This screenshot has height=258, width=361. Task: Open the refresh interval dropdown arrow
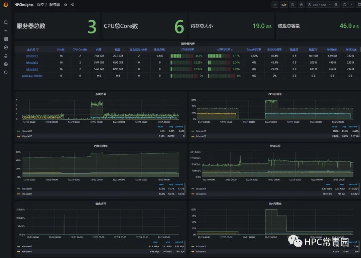pos(351,5)
